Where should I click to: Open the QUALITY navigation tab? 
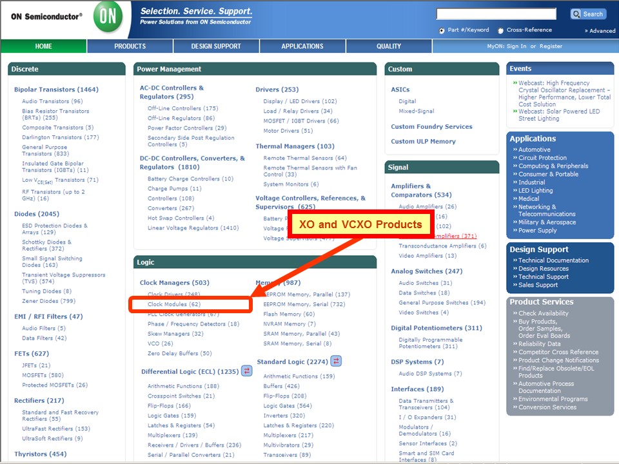coord(389,46)
